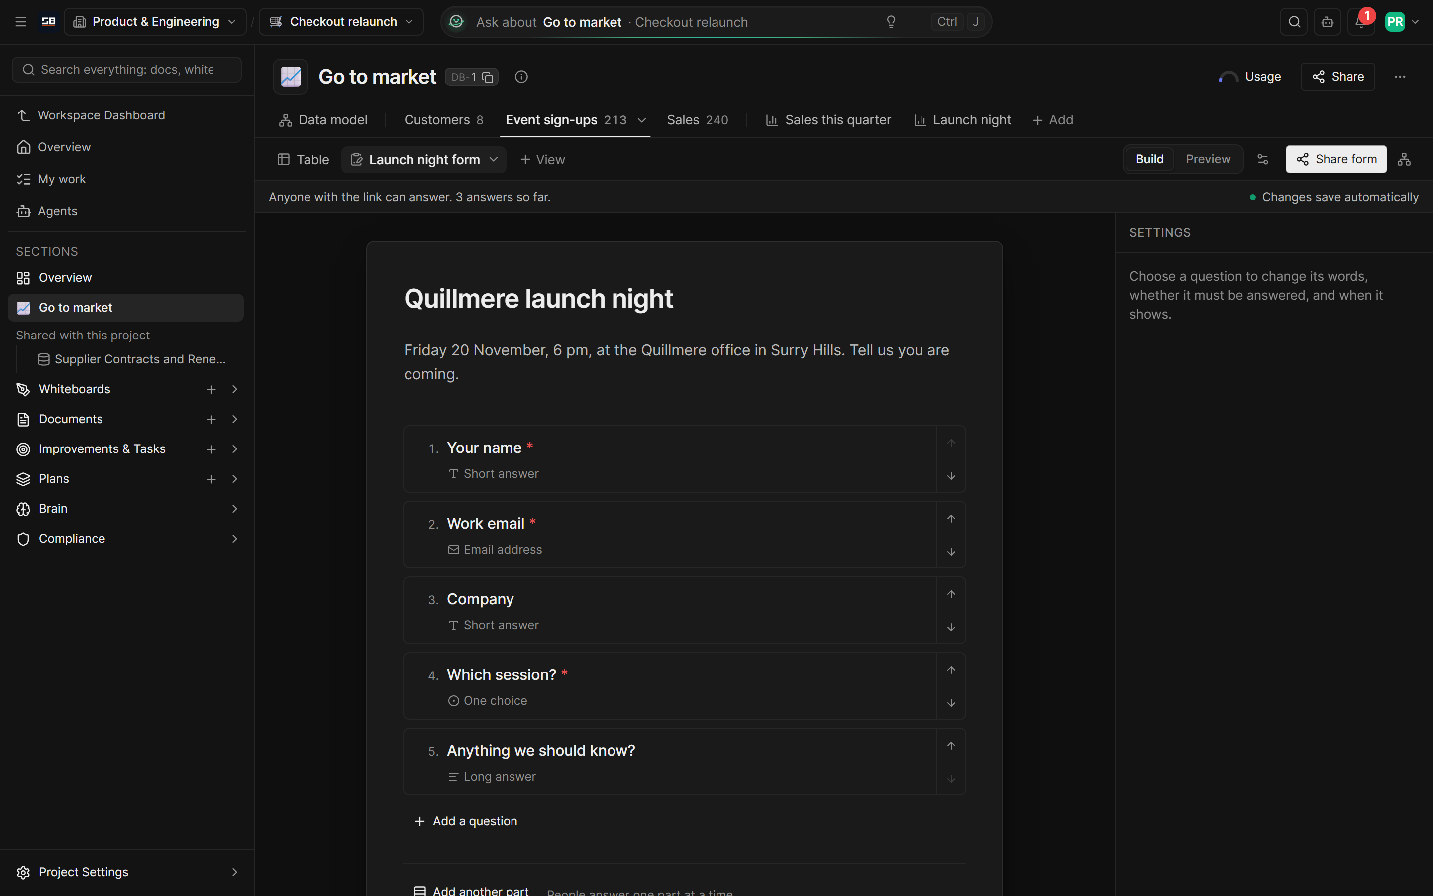
Task: Open form filter settings sliders icon
Action: coord(1263,159)
